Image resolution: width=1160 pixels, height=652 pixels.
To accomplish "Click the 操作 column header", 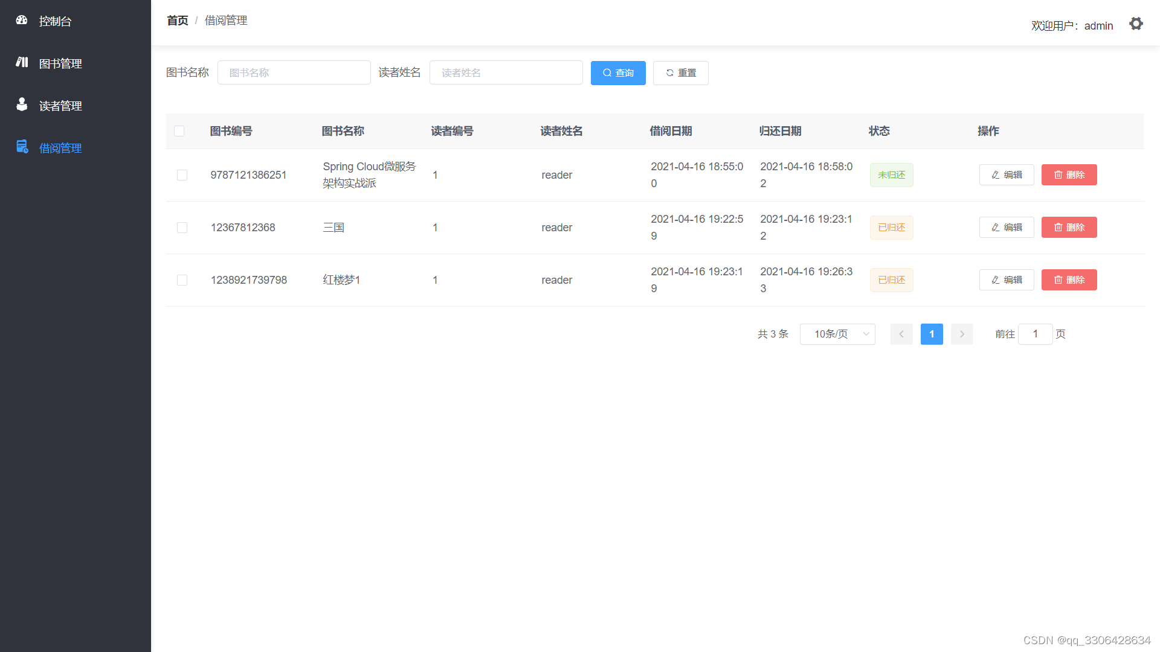I will tap(988, 131).
